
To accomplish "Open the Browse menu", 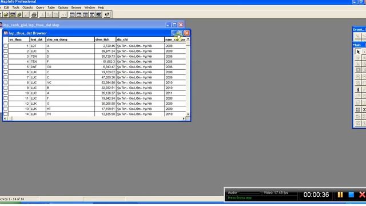I will tap(76, 7).
